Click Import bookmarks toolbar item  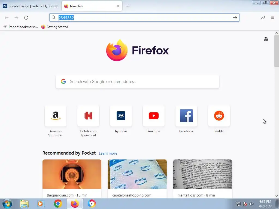coord(21,27)
